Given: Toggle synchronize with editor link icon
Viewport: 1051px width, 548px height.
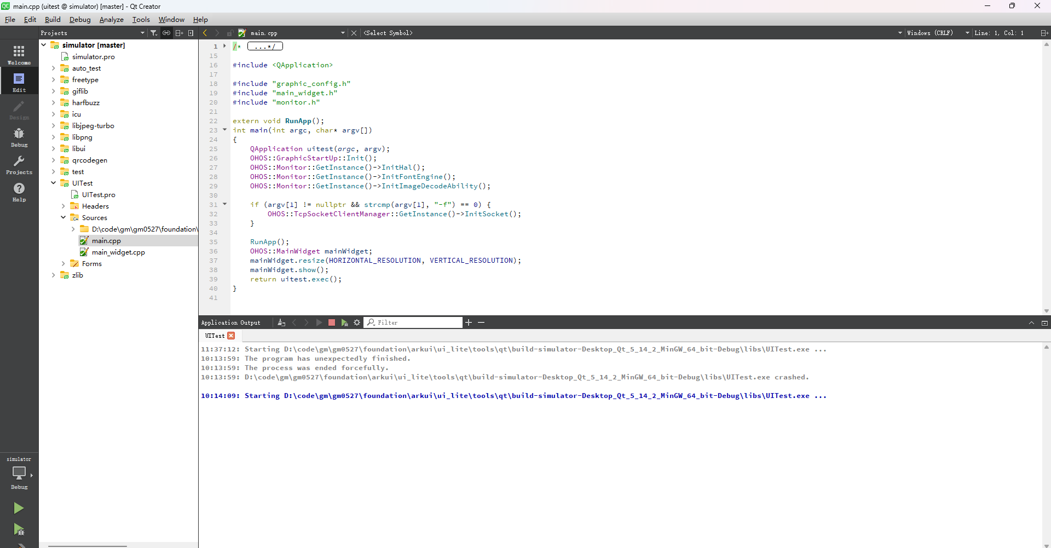Looking at the screenshot, I should [x=166, y=33].
